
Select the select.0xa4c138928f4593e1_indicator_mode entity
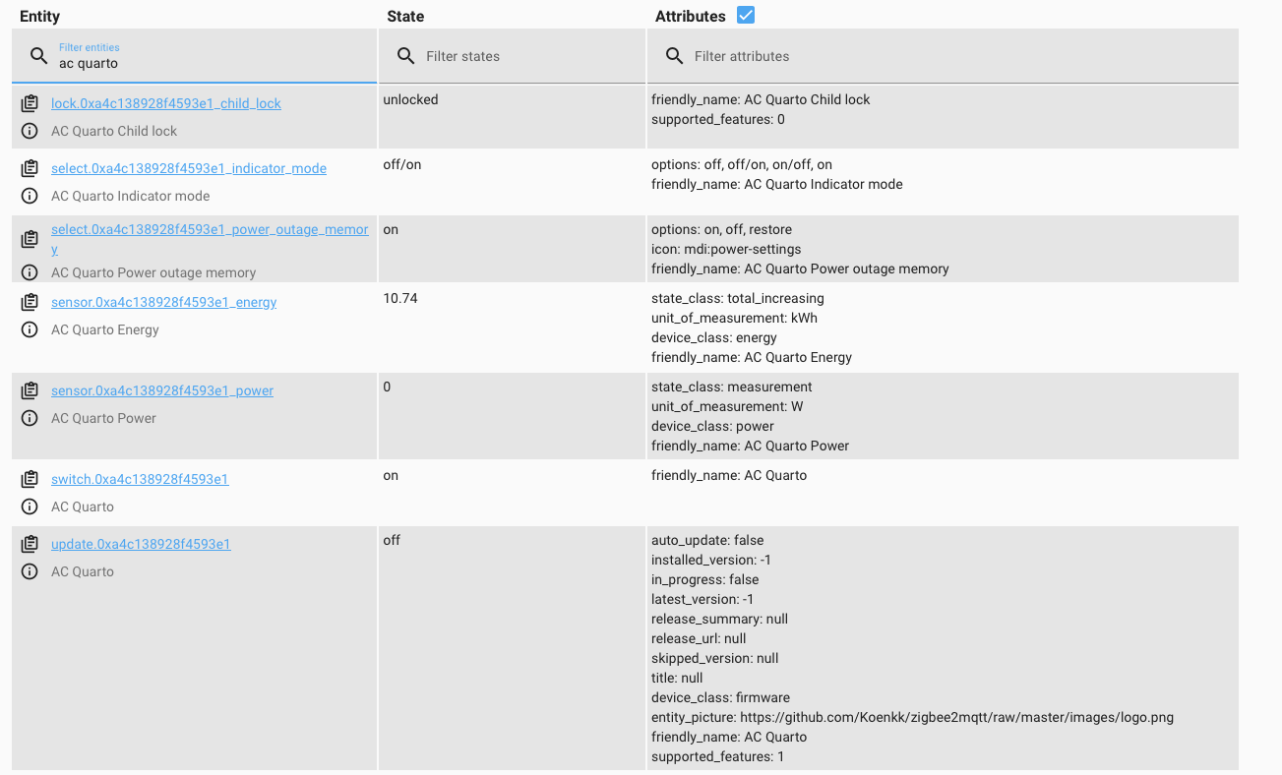coord(188,168)
